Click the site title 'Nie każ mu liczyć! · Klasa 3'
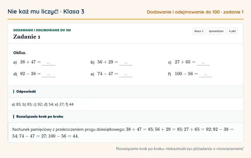This screenshot has height=158, width=251. 46,11
